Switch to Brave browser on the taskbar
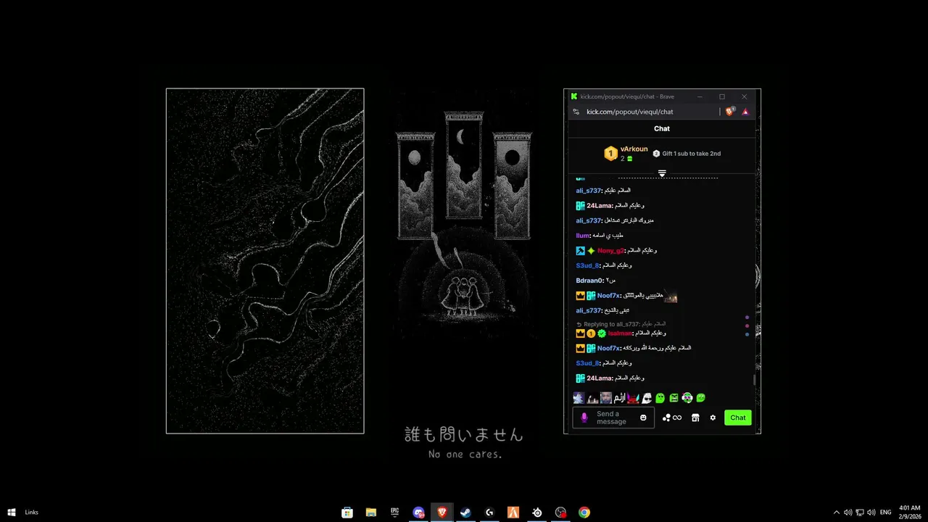This screenshot has width=928, height=522. coord(442,513)
